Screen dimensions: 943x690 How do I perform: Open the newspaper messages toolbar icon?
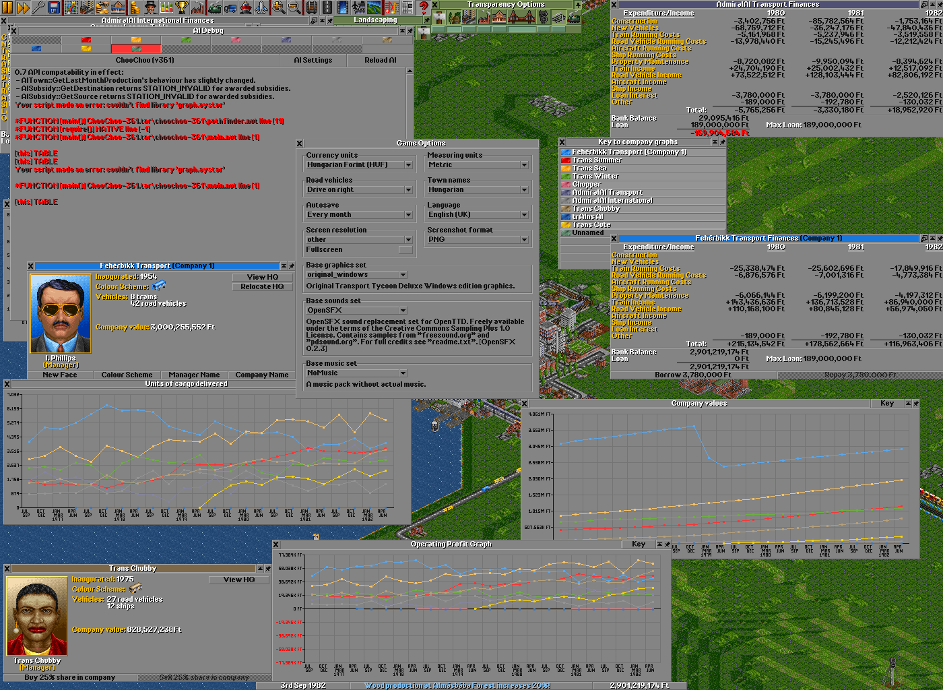tap(408, 7)
